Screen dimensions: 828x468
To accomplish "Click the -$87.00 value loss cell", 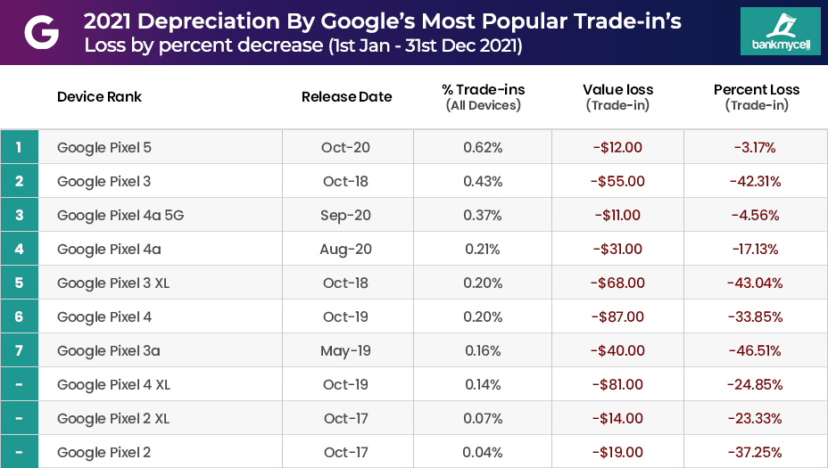I will pos(617,316).
